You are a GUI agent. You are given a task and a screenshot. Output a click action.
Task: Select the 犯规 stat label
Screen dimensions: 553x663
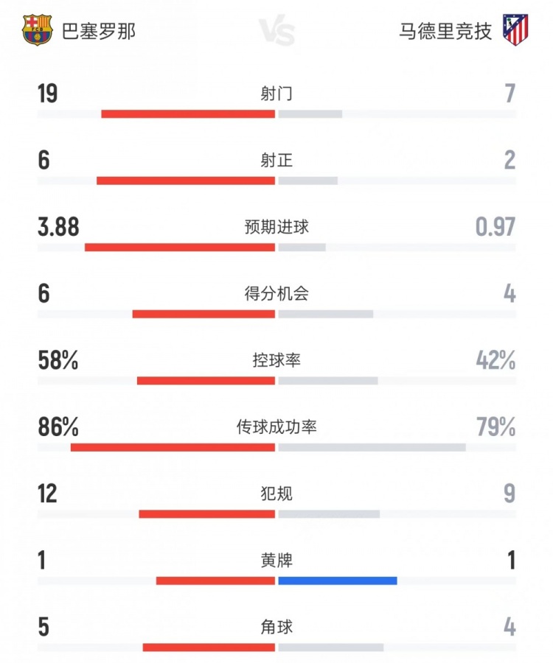[276, 493]
